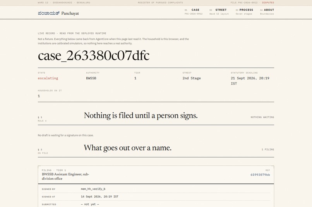Click signed-at '14 Sept 2026, 20:19 IST'
The image size is (312, 207).
tap(99, 197)
